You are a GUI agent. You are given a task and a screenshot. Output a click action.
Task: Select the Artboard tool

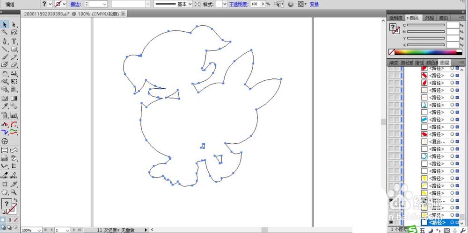pos(5,184)
